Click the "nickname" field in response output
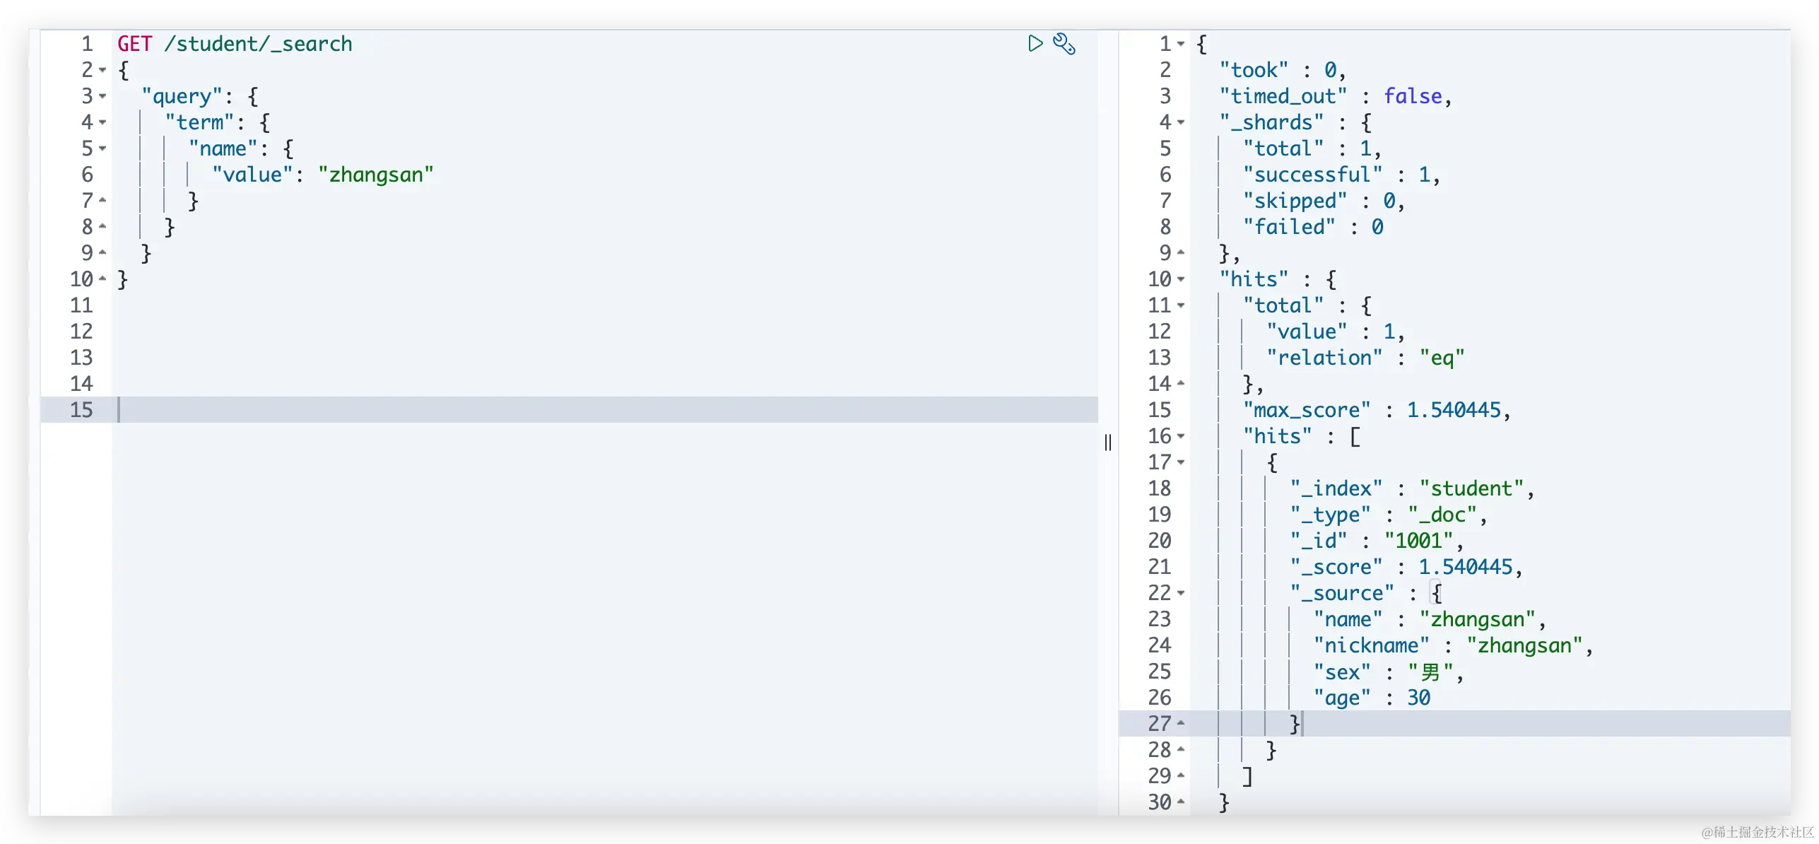Screen dimensions: 1819x844 (x=1371, y=645)
